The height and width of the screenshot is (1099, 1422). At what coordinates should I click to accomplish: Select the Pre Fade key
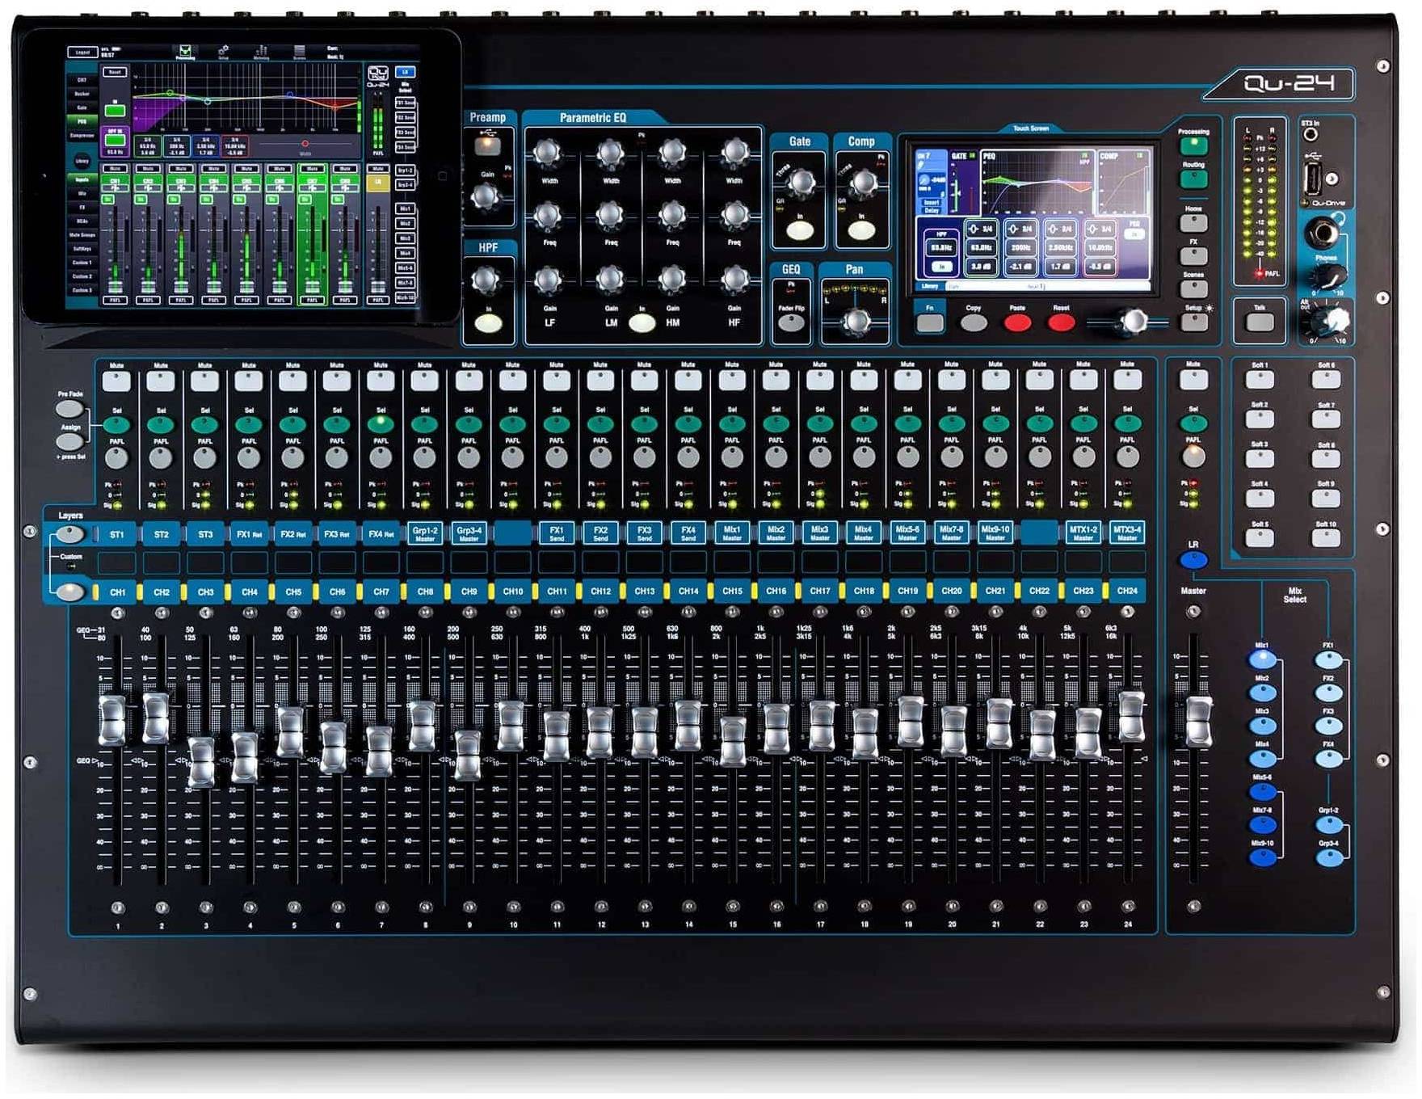click(69, 409)
